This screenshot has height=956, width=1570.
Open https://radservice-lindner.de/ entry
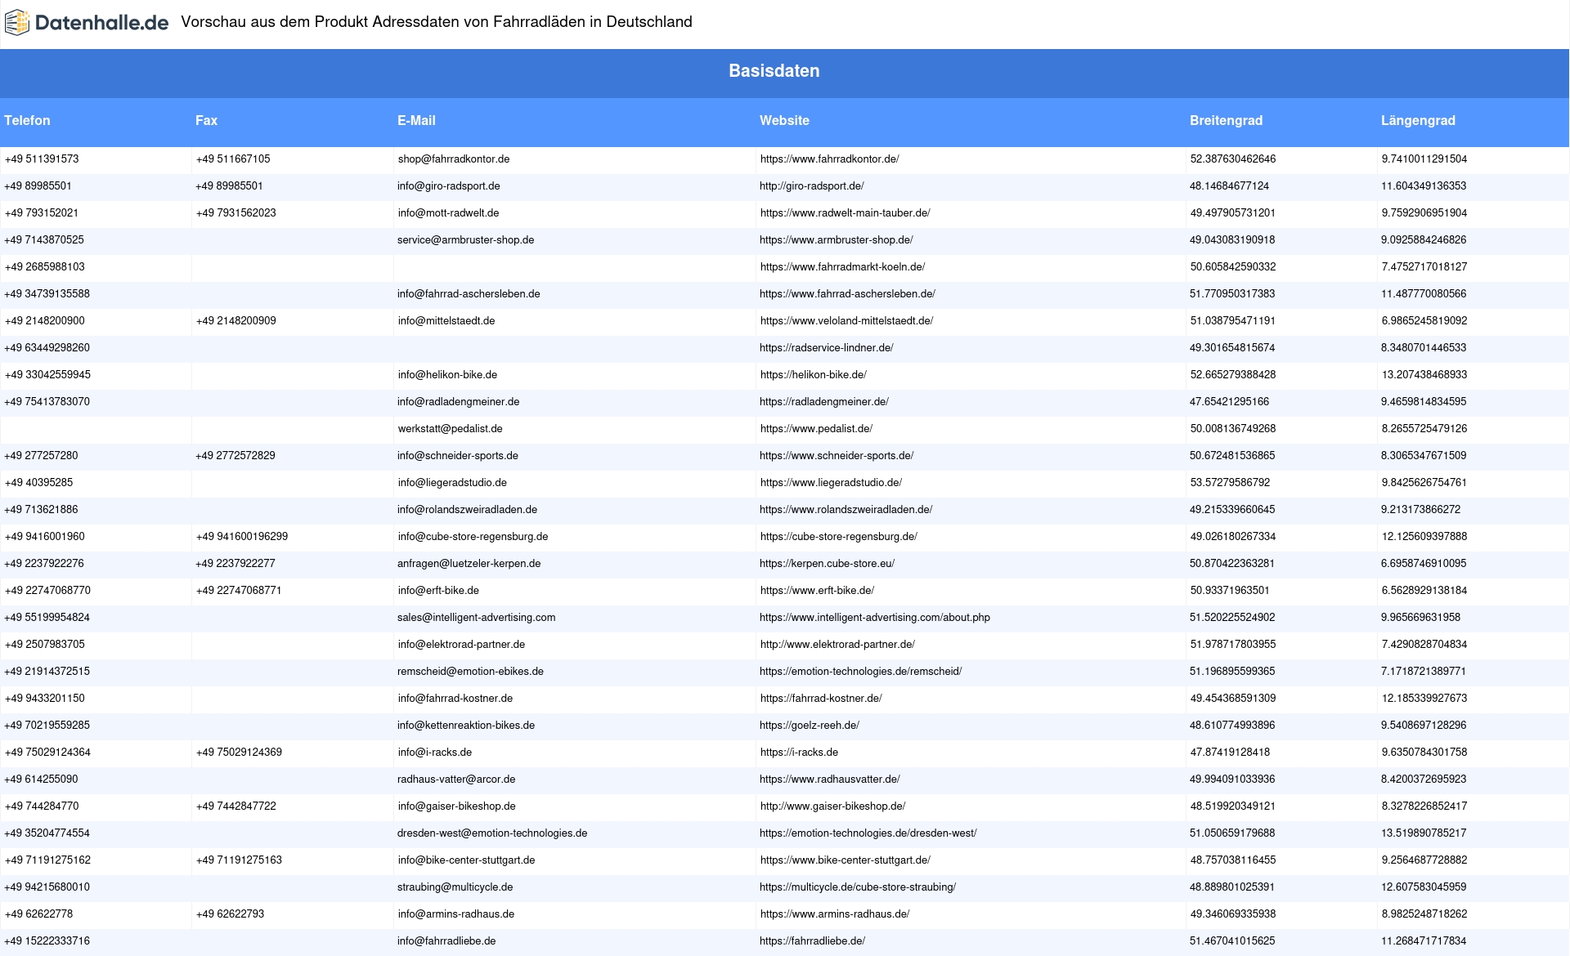click(x=827, y=348)
